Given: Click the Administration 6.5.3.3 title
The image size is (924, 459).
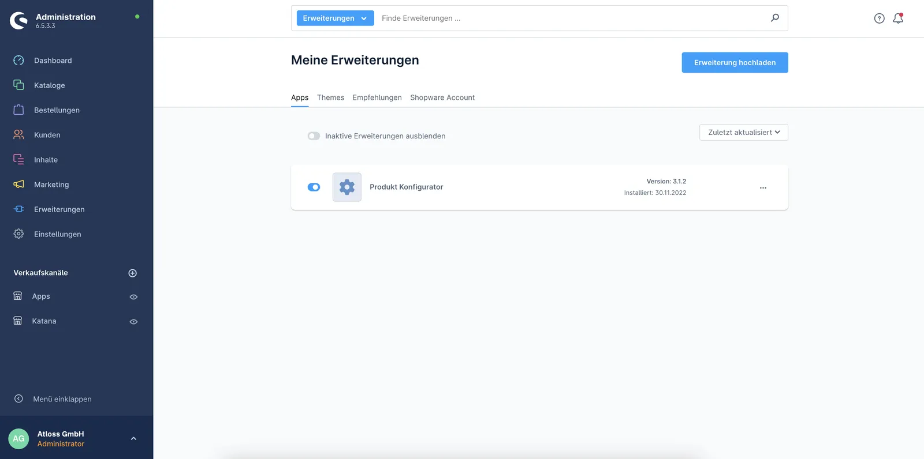Looking at the screenshot, I should point(65,20).
